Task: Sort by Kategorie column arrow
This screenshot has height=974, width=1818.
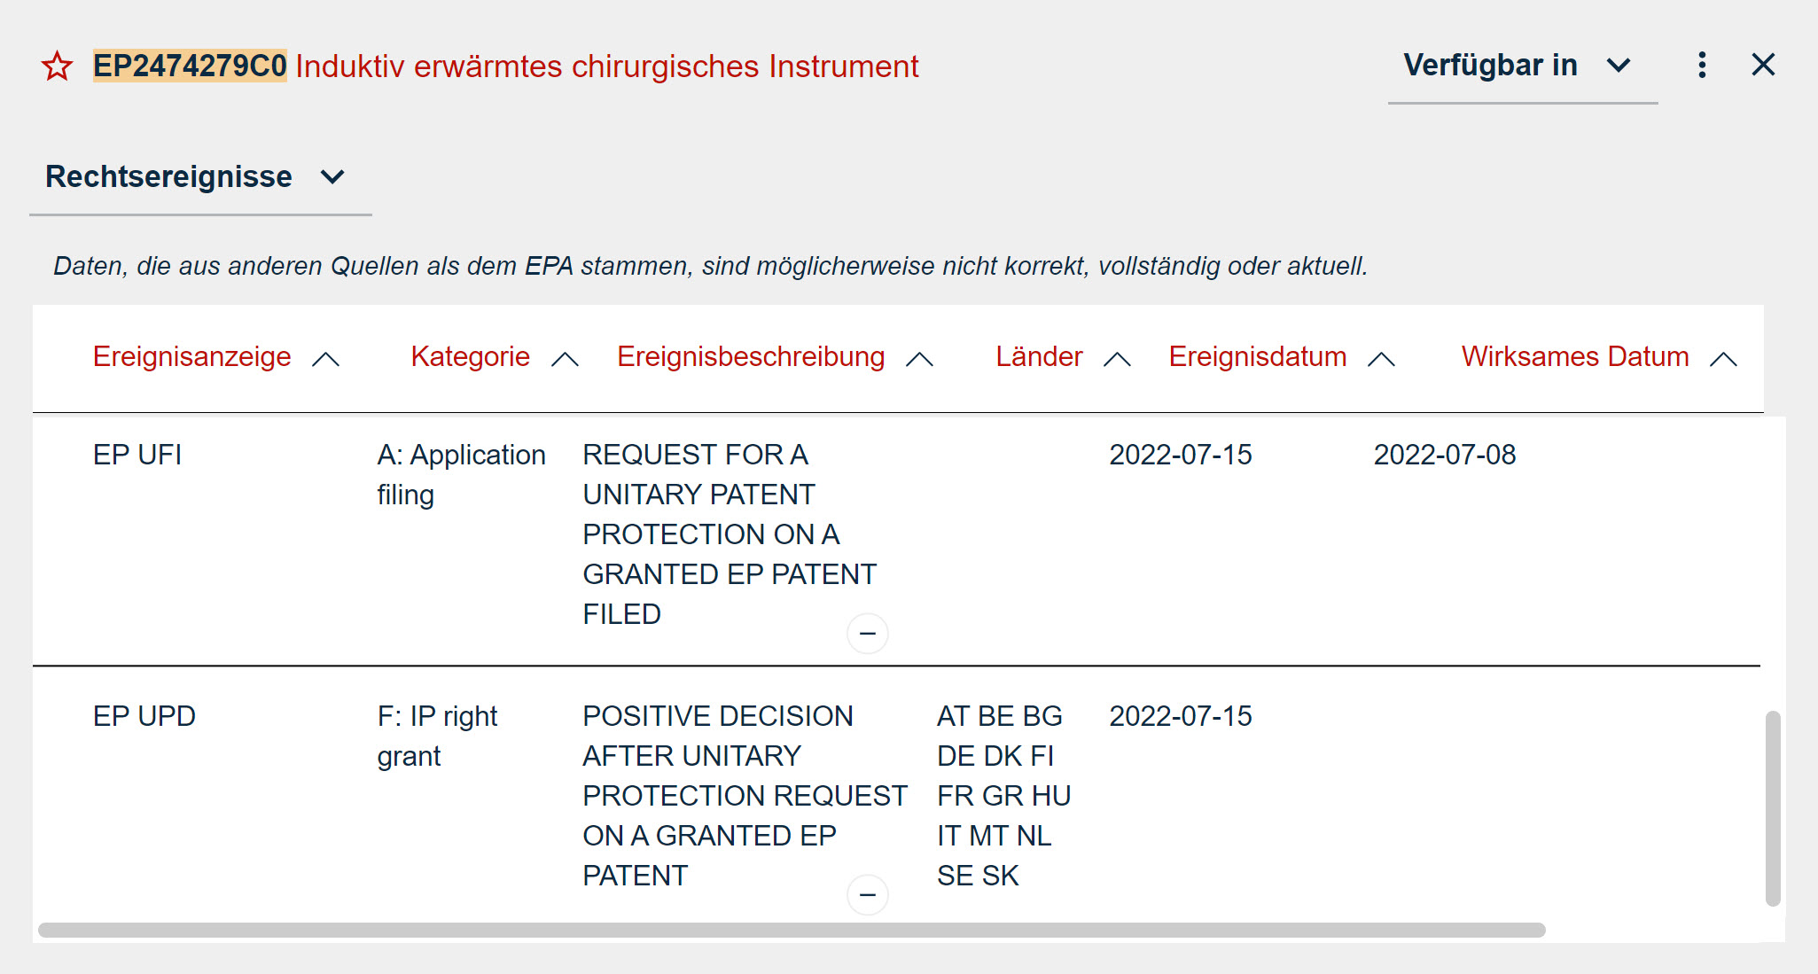Action: [x=565, y=359]
